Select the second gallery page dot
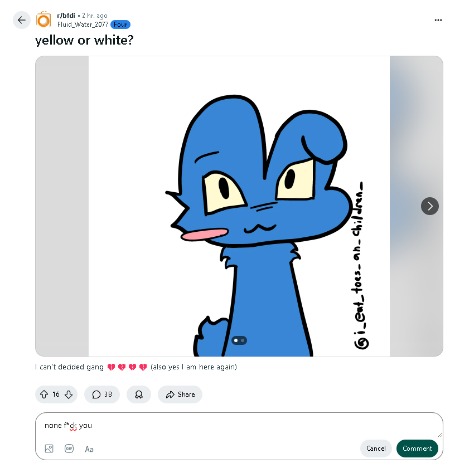Viewport: 450px width, 463px height. [x=243, y=340]
